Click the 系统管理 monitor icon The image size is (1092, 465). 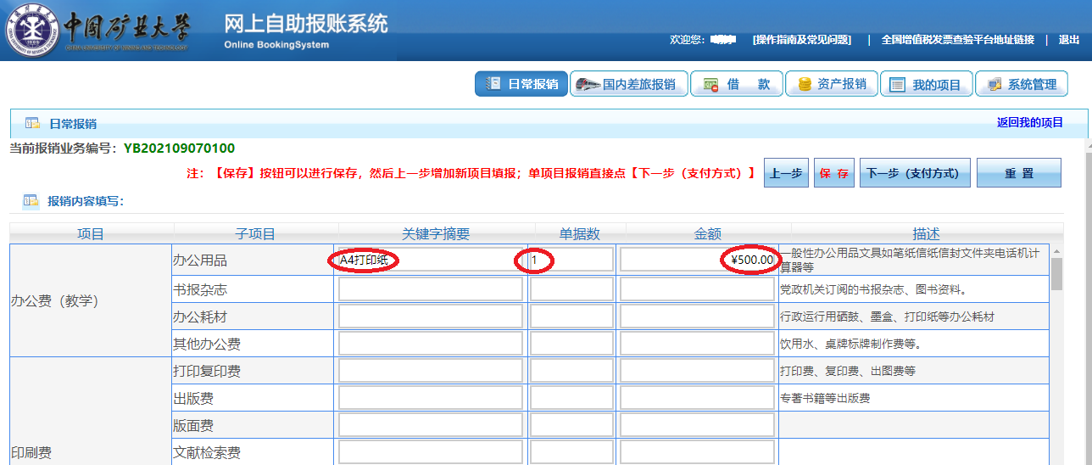coord(993,84)
